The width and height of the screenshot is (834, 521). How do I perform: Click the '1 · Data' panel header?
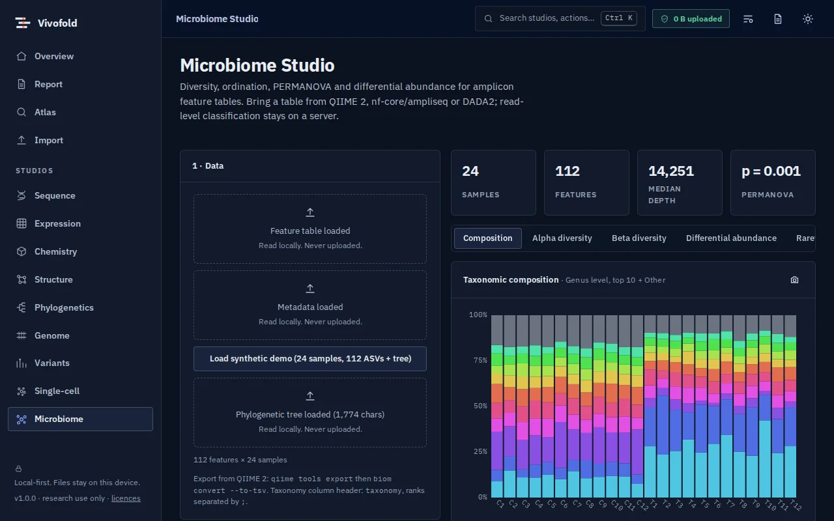click(x=310, y=166)
